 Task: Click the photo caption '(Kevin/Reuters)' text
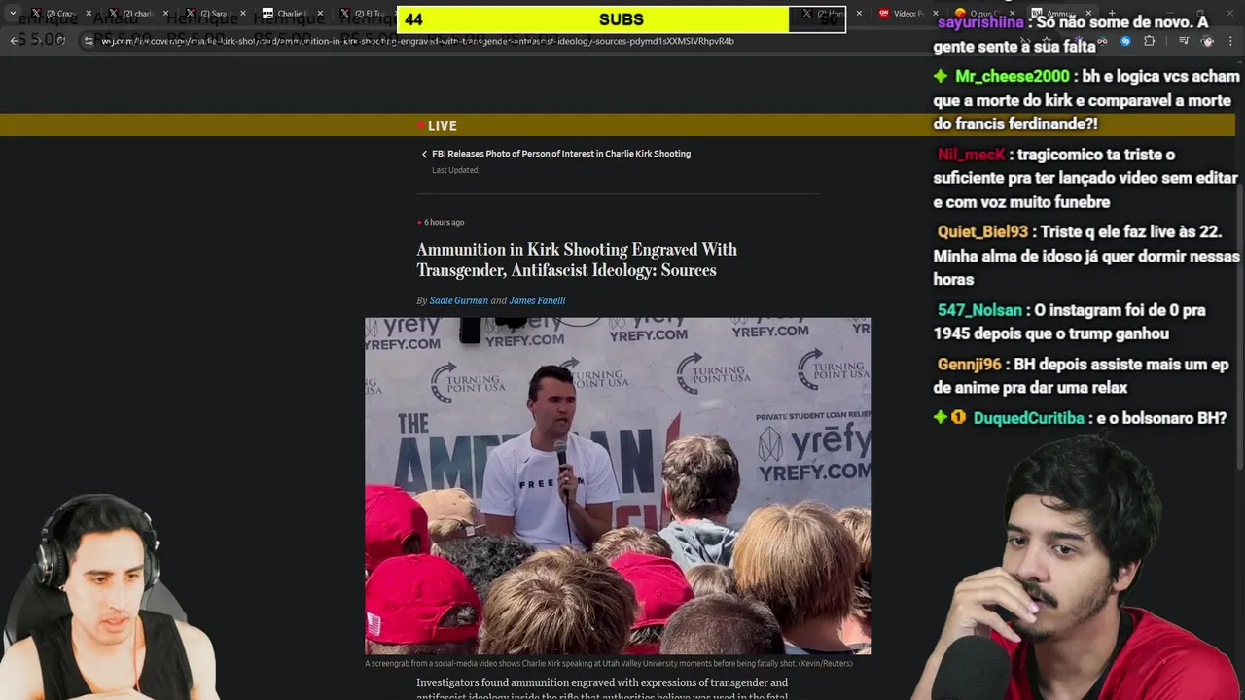pos(825,663)
